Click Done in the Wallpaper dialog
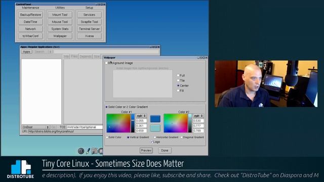 click(165, 151)
